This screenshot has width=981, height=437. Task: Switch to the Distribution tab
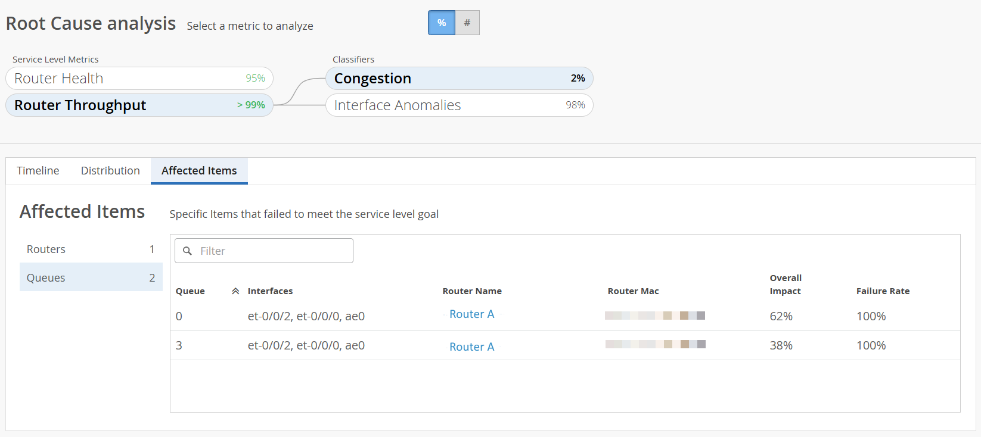pyautogui.click(x=110, y=171)
